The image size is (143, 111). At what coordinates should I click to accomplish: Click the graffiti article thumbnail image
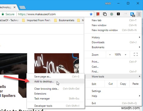57,63
